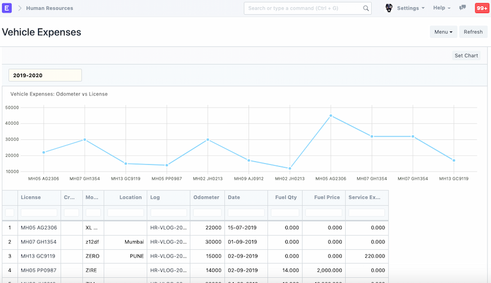Click the Fuel Qty filter box
The height and width of the screenshot is (283, 491).
(285, 212)
